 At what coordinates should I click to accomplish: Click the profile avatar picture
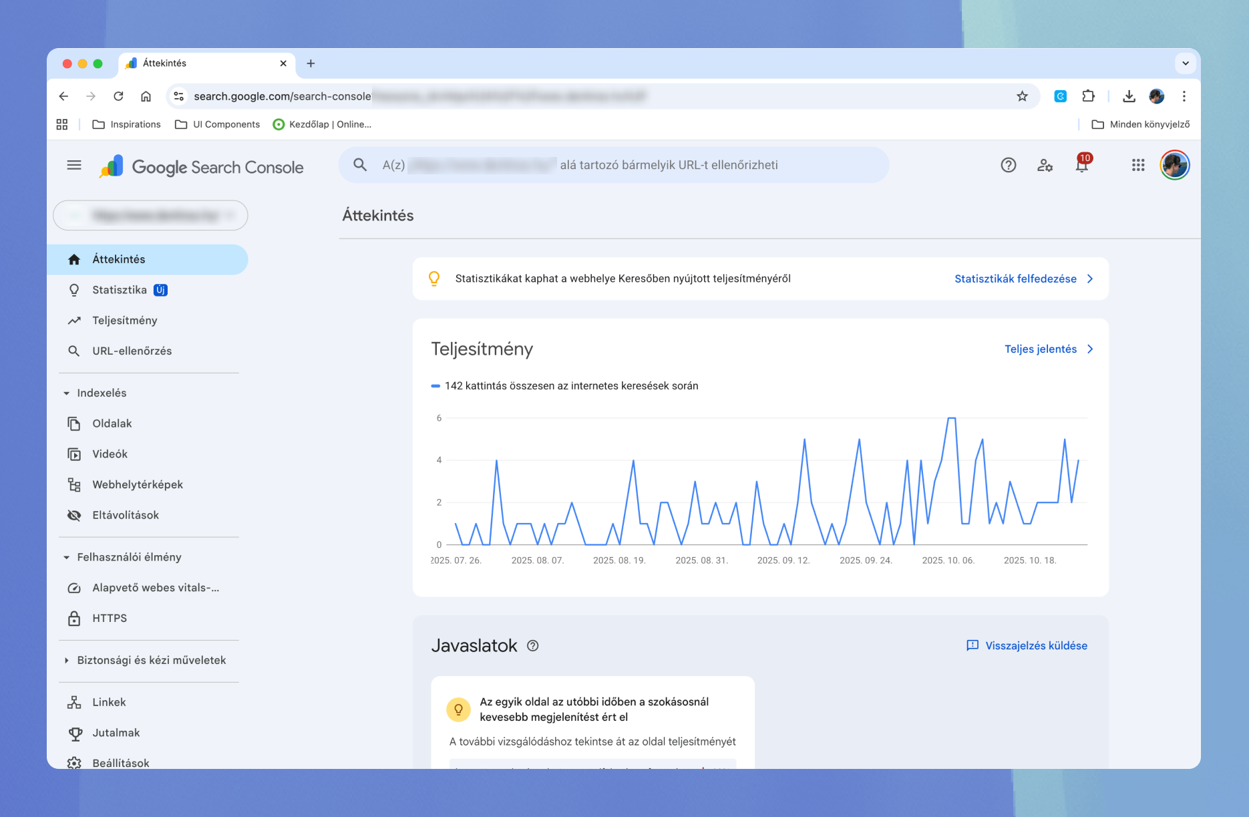[x=1174, y=164]
